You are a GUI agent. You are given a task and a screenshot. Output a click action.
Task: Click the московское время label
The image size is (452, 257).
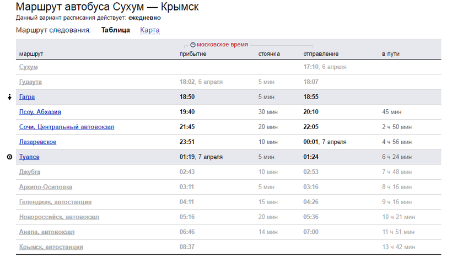point(222,44)
